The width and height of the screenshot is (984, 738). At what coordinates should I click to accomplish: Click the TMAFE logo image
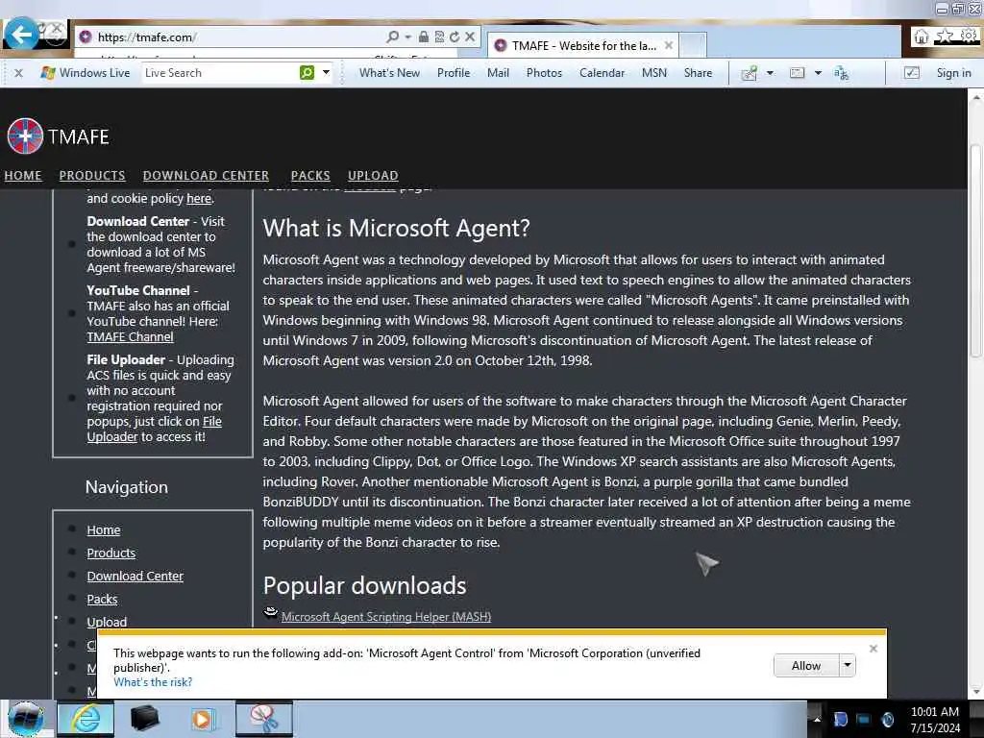[25, 135]
